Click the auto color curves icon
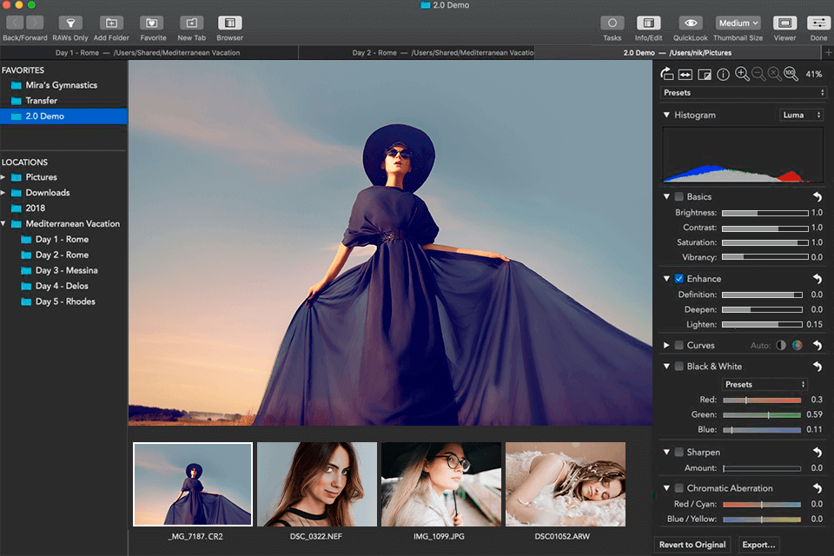Screen dimensions: 834x556 797,345
